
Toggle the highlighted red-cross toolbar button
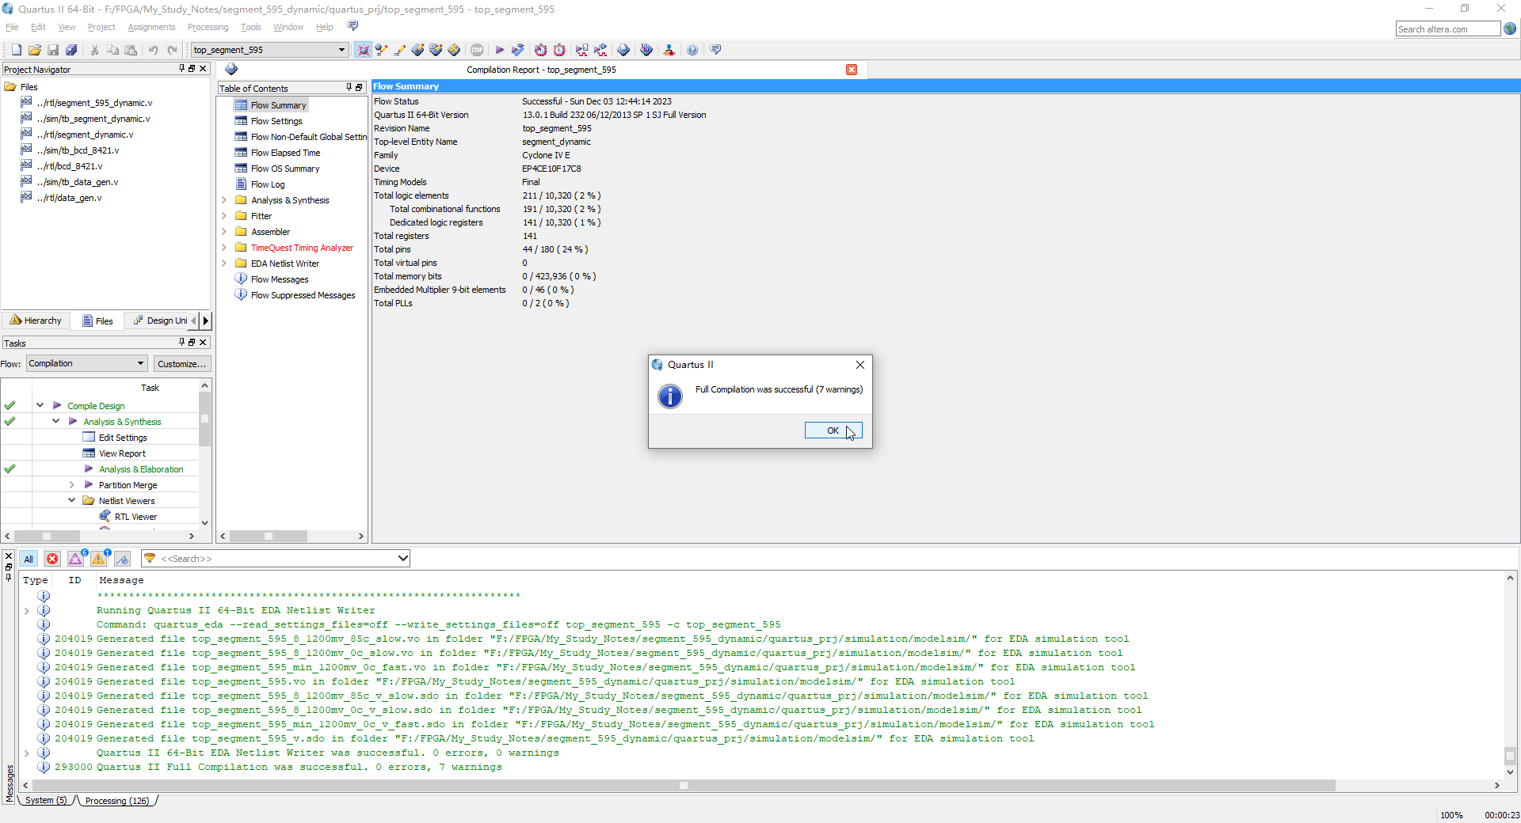click(x=363, y=50)
